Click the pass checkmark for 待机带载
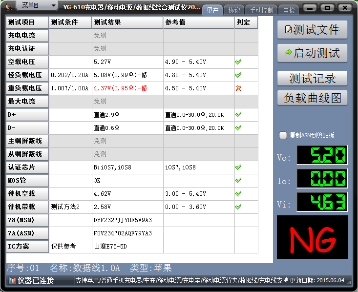 (238, 207)
